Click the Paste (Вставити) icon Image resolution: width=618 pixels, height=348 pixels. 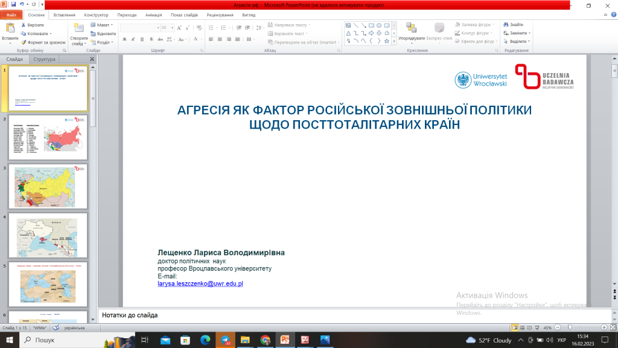click(x=10, y=29)
